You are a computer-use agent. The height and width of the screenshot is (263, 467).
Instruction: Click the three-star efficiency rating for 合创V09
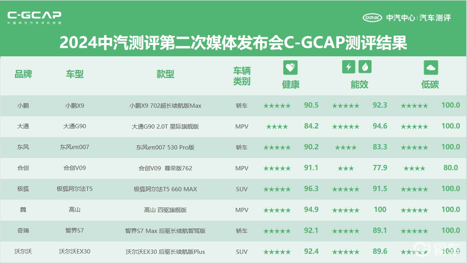coord(346,169)
